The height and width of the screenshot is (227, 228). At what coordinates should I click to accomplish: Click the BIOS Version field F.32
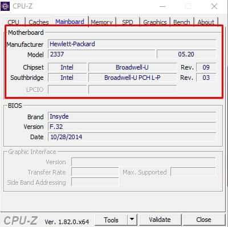[132, 127]
